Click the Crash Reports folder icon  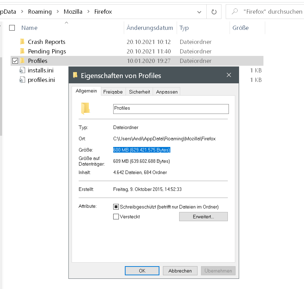pyautogui.click(x=22, y=42)
